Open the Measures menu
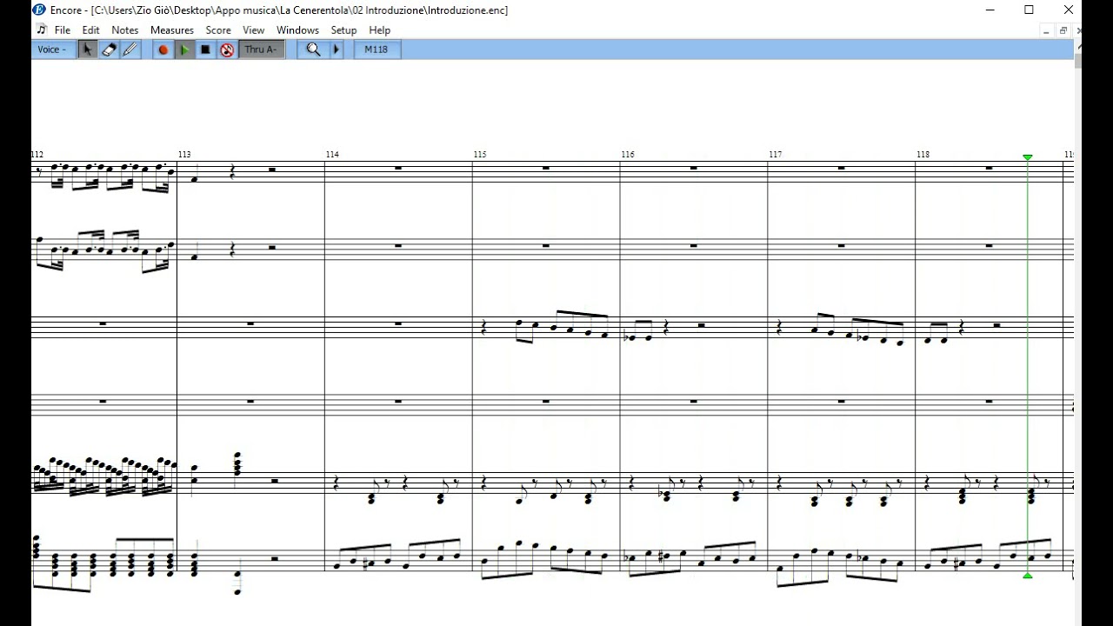1113x626 pixels. pos(172,30)
